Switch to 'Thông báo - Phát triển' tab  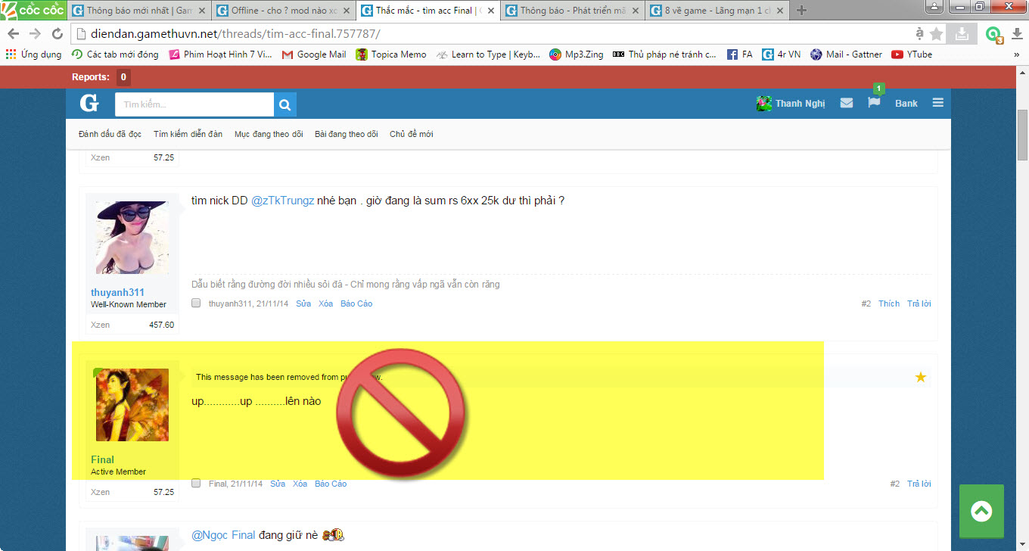(571, 11)
